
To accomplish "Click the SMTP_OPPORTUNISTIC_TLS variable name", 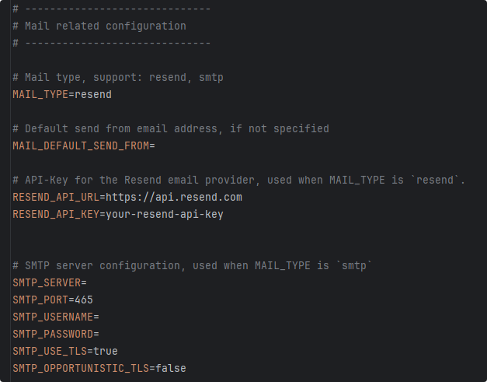I will tap(81, 368).
